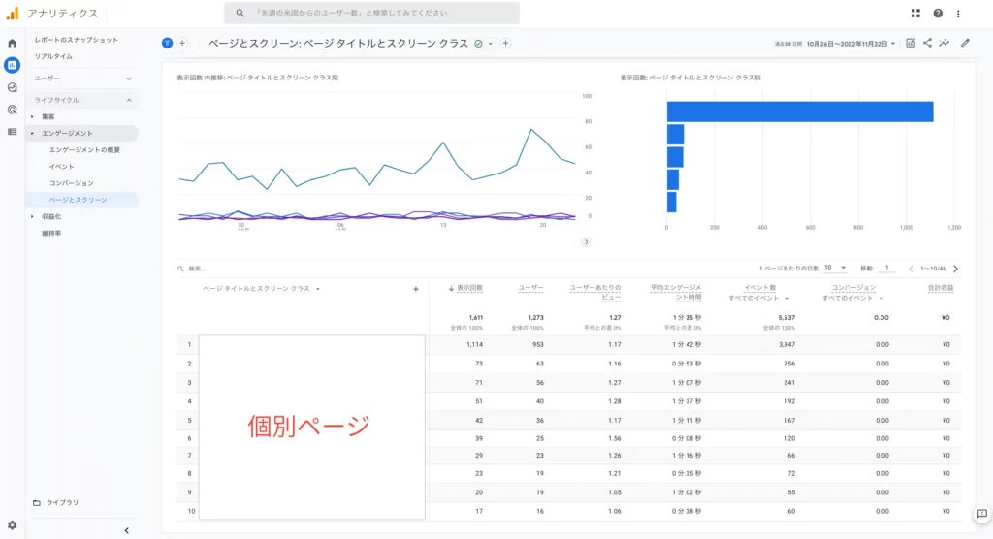The image size is (993, 539).
Task: Sort by ユーザー column header
Action: [x=530, y=288]
